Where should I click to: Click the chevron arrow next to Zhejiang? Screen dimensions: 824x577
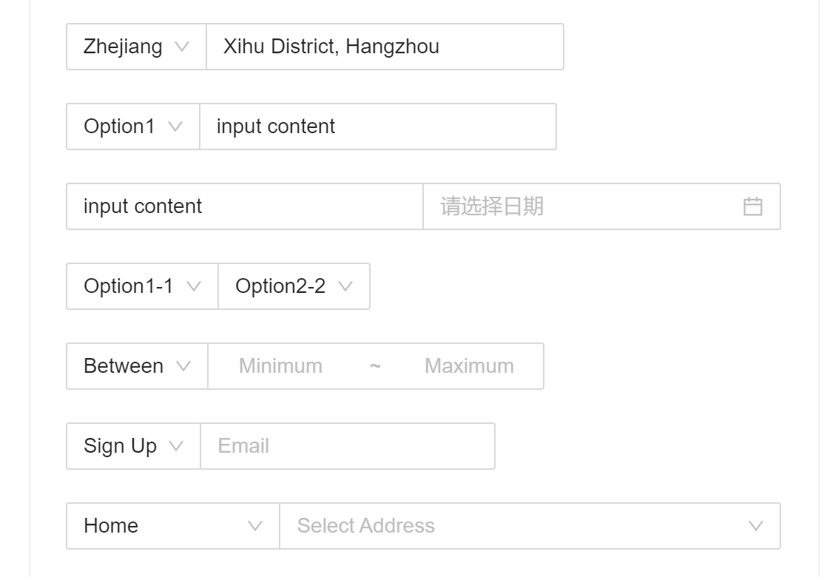point(182,47)
